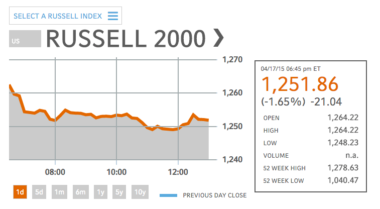Image resolution: width=380 pixels, height=209 pixels.
Task: Switch chart to 1m range
Action: (x=59, y=192)
